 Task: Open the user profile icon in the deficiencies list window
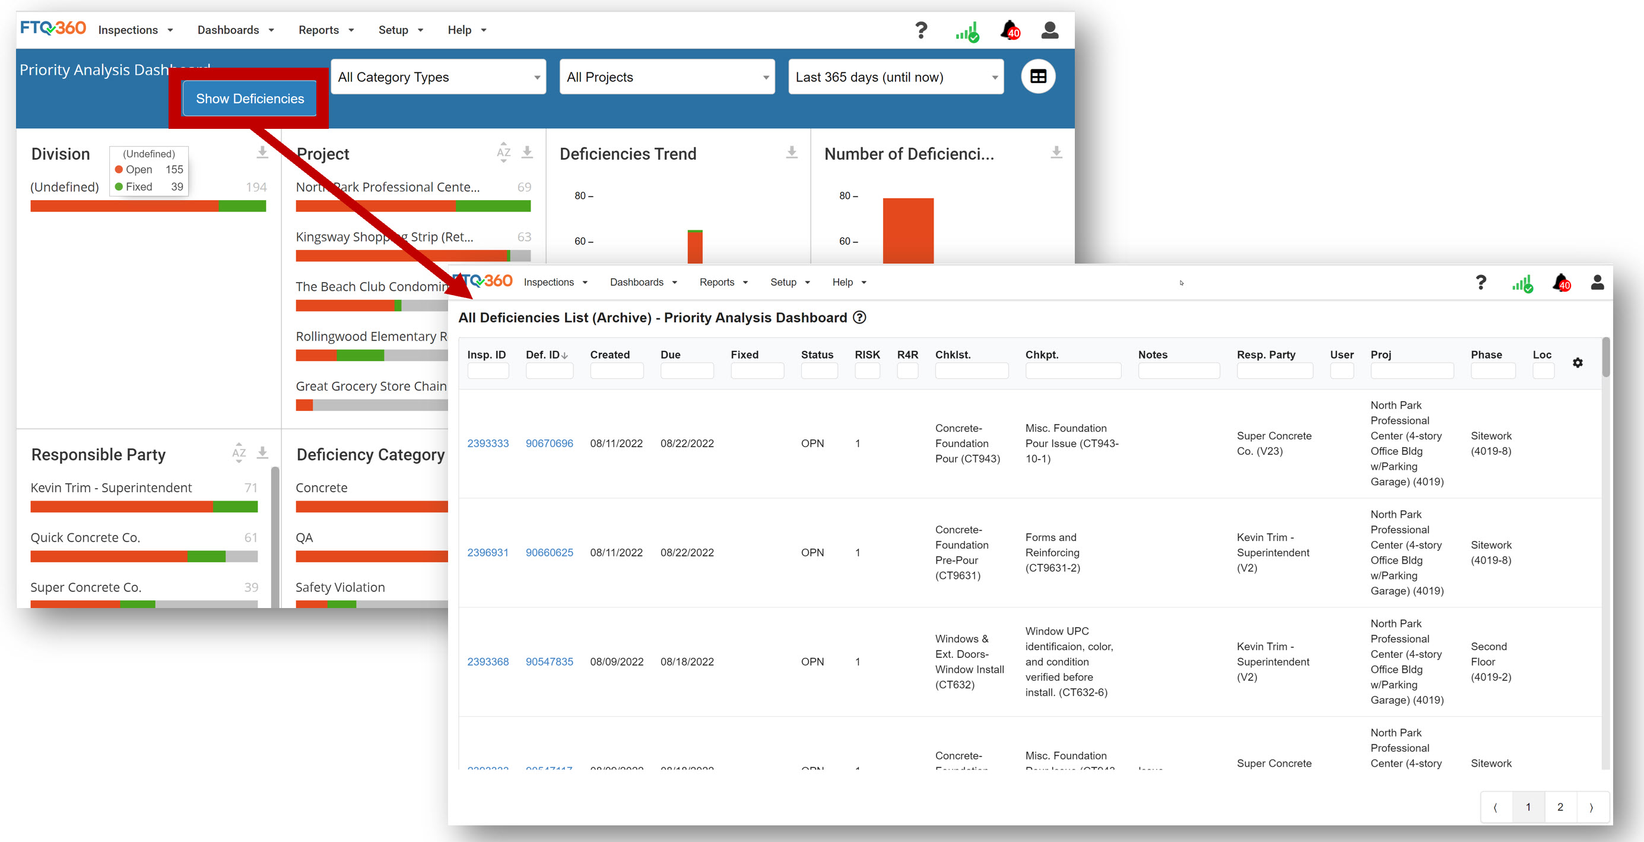coord(1598,282)
